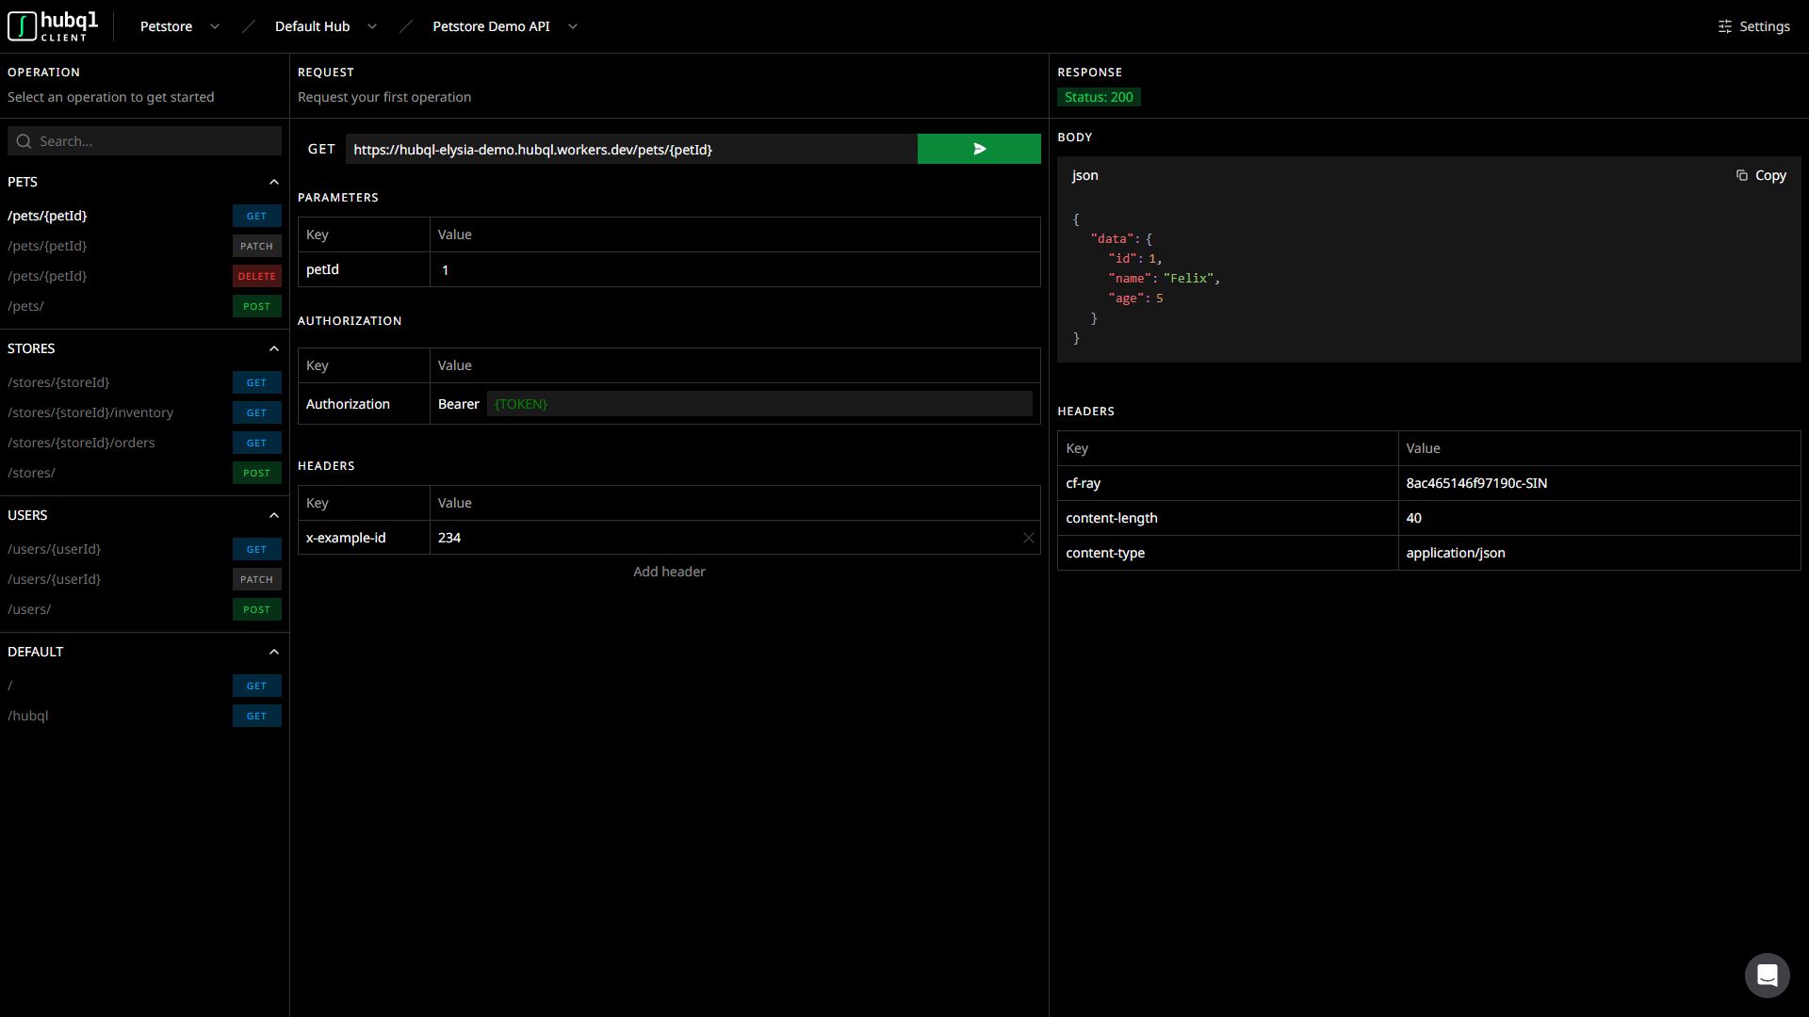Click the DELETE badge on /pets/{petId}
The height and width of the screenshot is (1017, 1809).
[256, 276]
